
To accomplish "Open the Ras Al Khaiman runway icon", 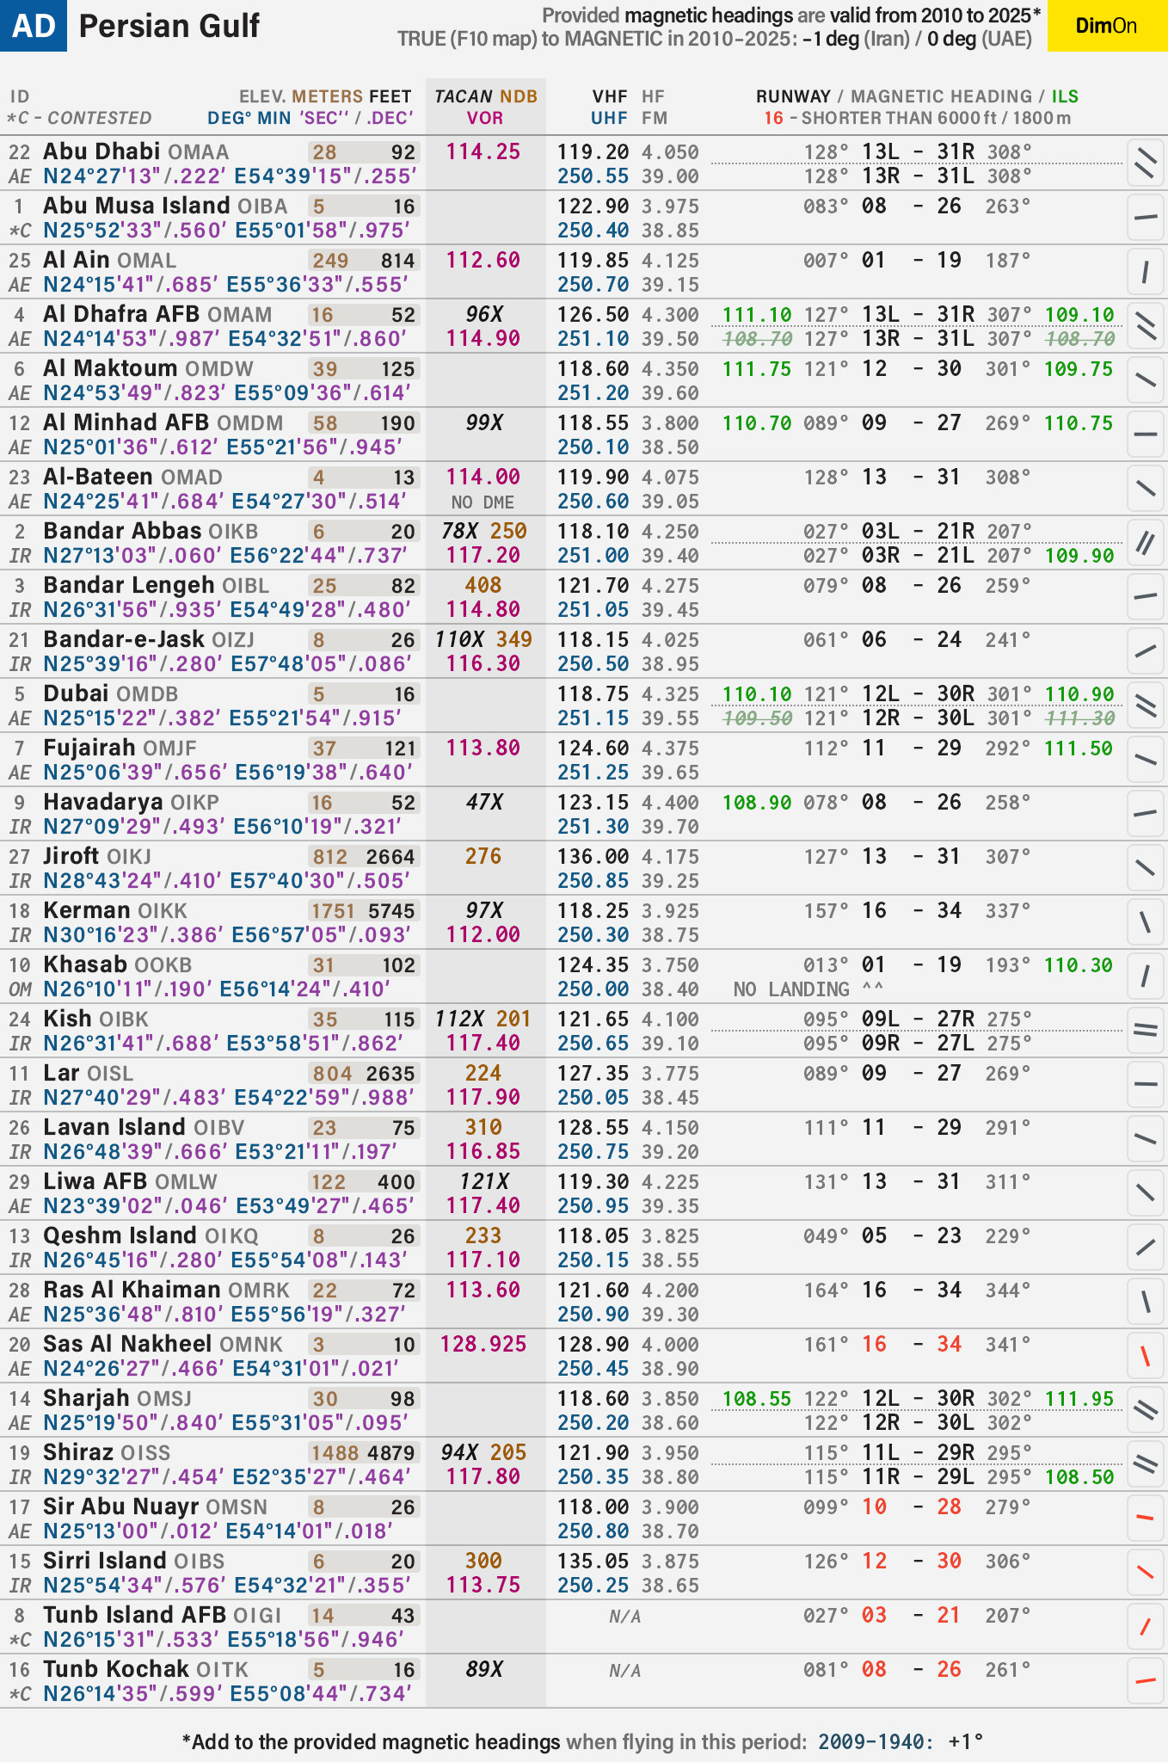I will pyautogui.click(x=1146, y=1302).
